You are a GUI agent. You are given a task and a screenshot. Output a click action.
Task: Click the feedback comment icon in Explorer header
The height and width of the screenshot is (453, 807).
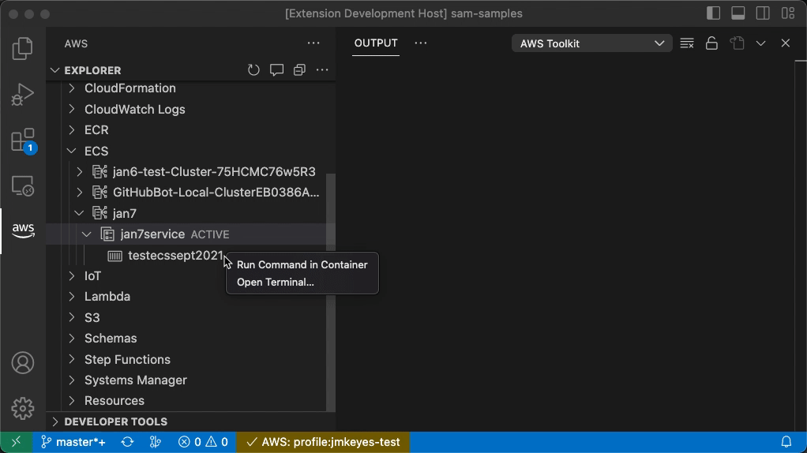[276, 70]
